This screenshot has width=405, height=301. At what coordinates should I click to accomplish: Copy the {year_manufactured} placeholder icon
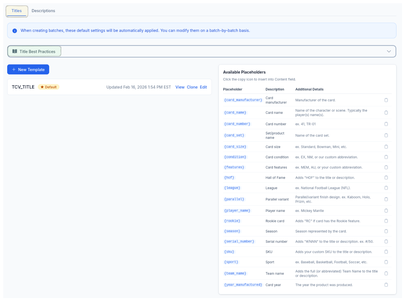[x=386, y=285]
